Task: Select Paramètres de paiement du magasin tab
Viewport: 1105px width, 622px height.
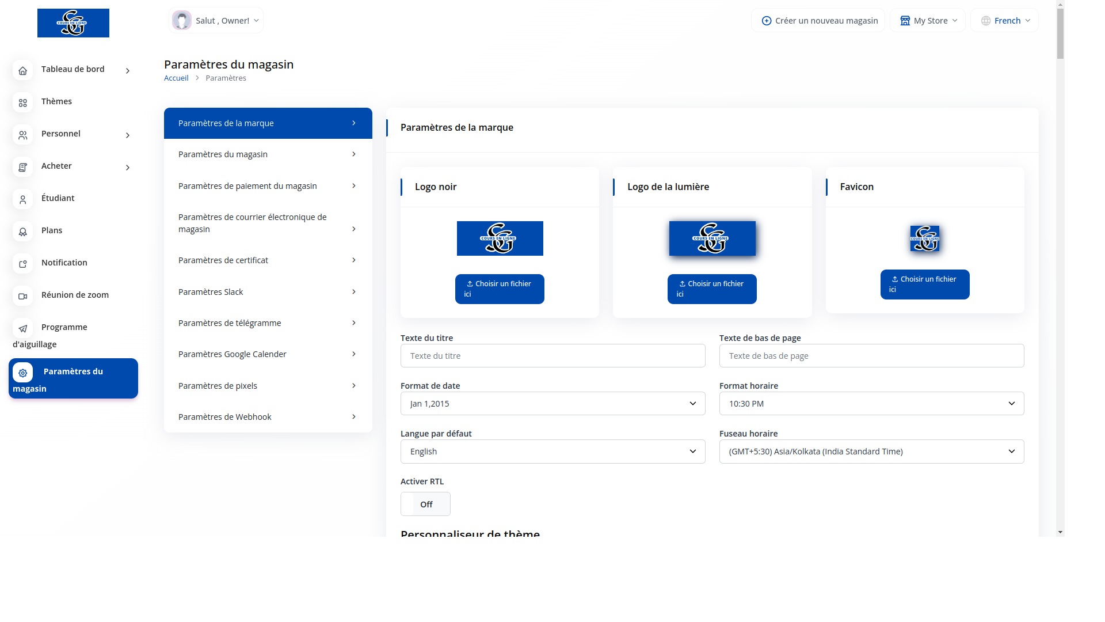Action: (x=268, y=186)
